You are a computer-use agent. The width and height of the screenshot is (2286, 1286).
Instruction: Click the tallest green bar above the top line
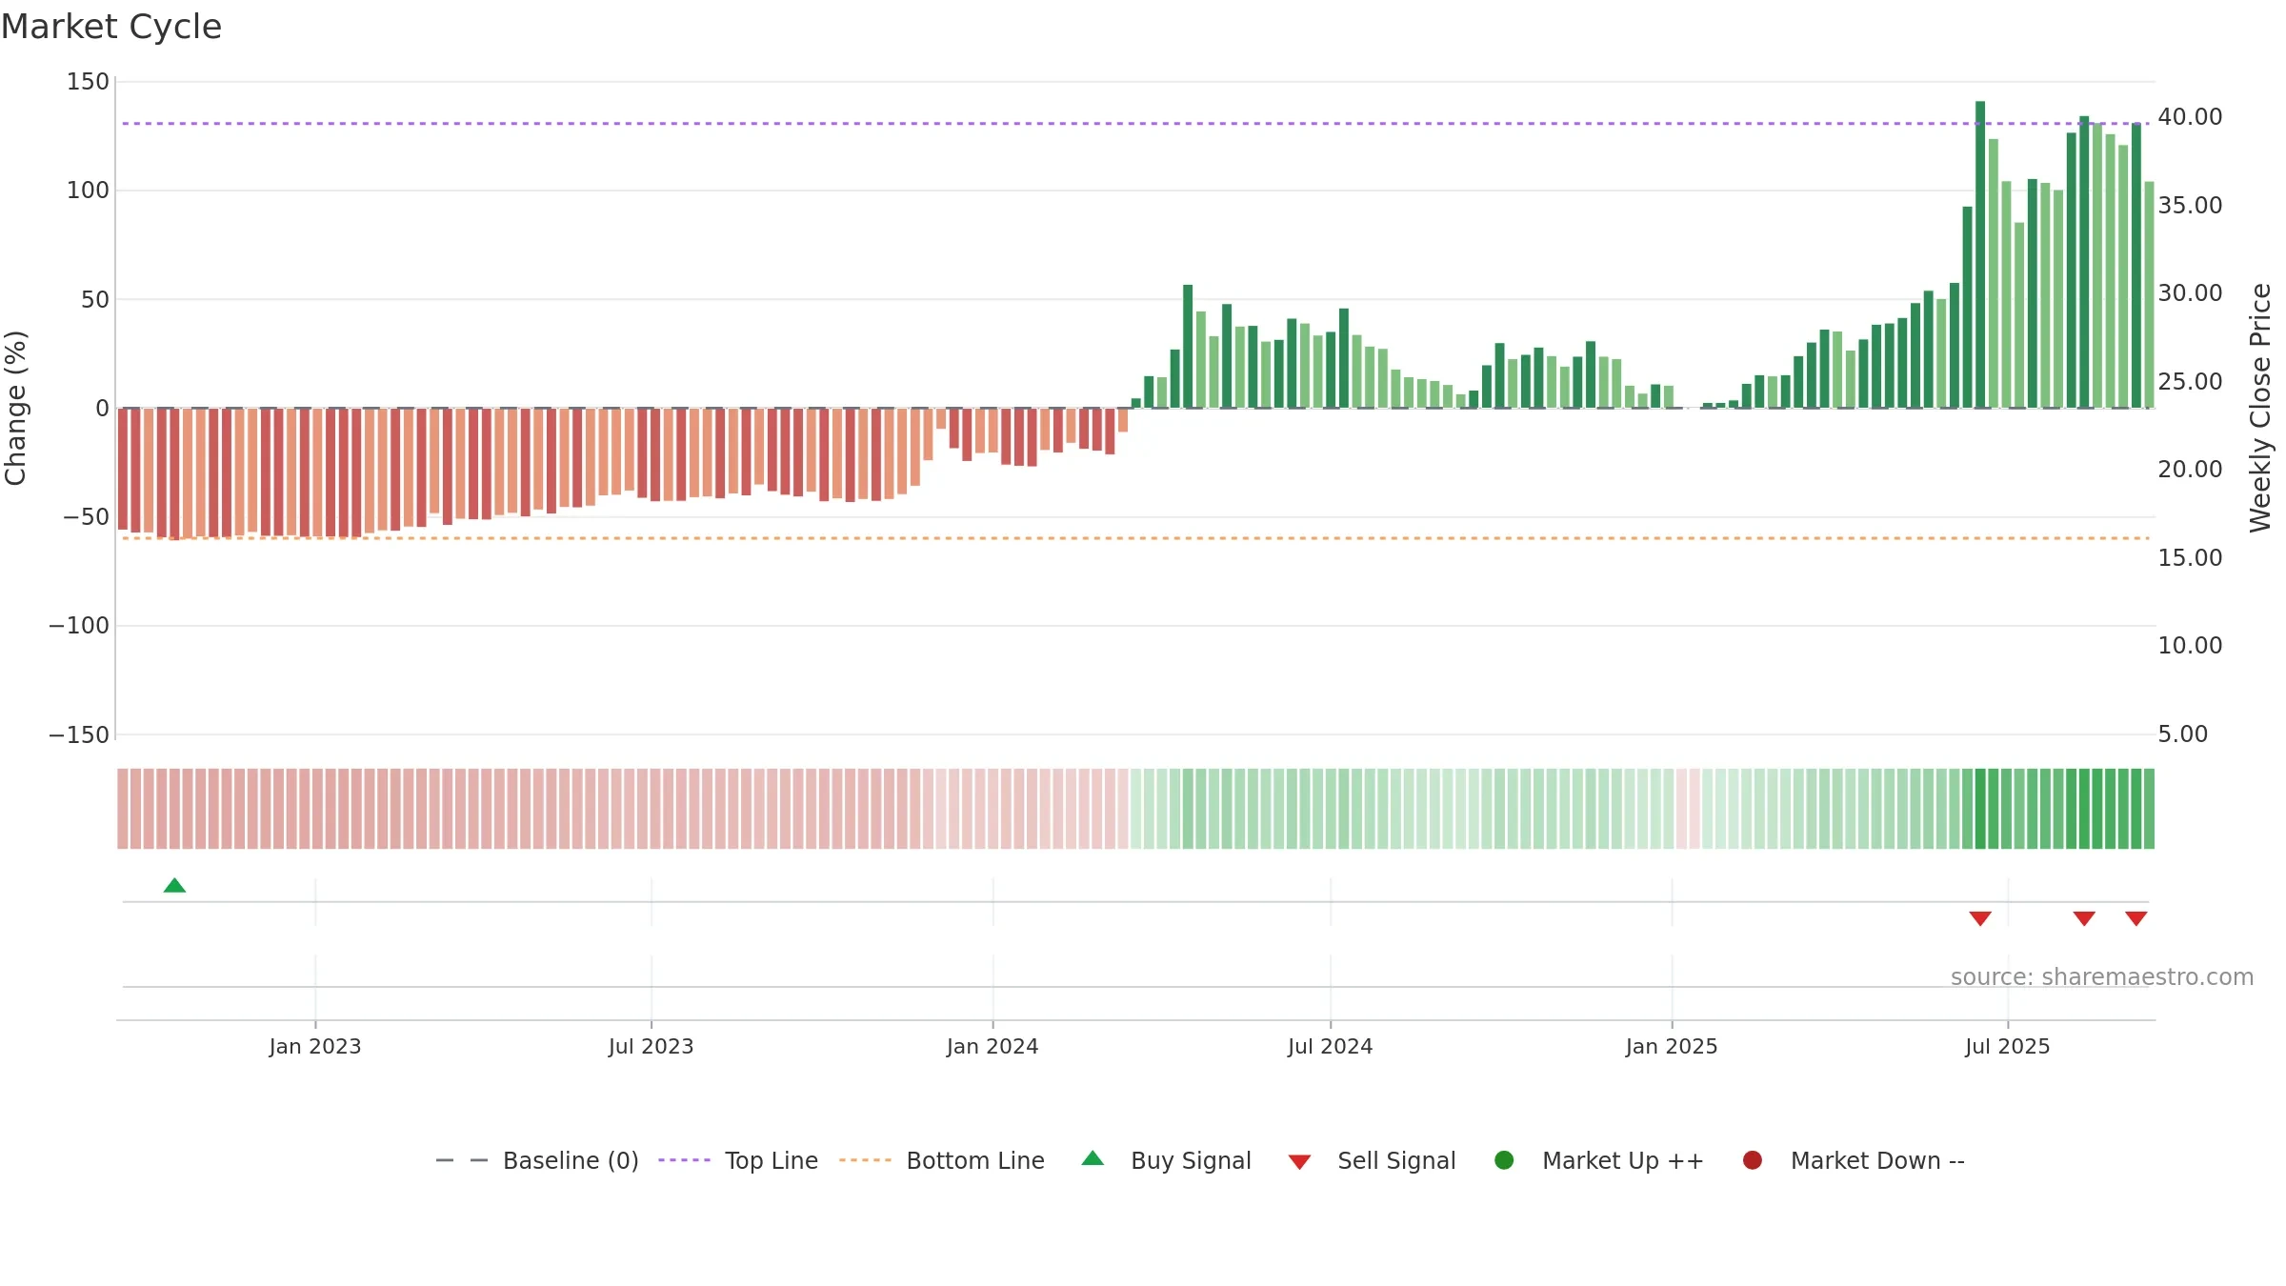pos(1980,254)
